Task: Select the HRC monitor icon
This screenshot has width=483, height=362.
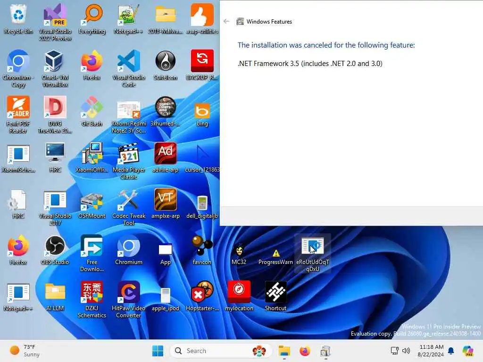Action: click(x=55, y=157)
